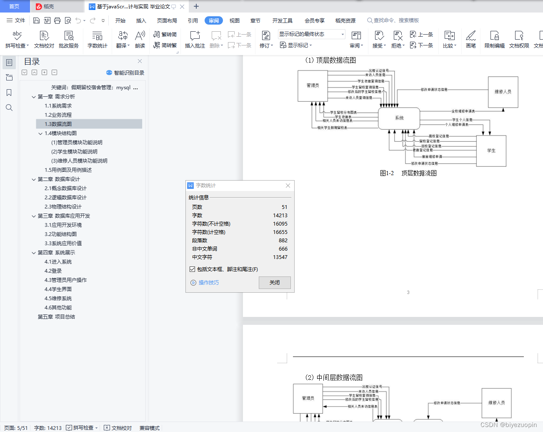Open restrict editing (限制编辑)
Image resolution: width=543 pixels, height=432 pixels.
[494, 40]
